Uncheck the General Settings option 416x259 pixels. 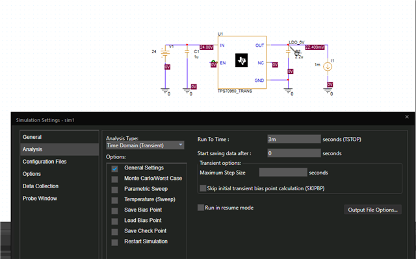(114, 169)
